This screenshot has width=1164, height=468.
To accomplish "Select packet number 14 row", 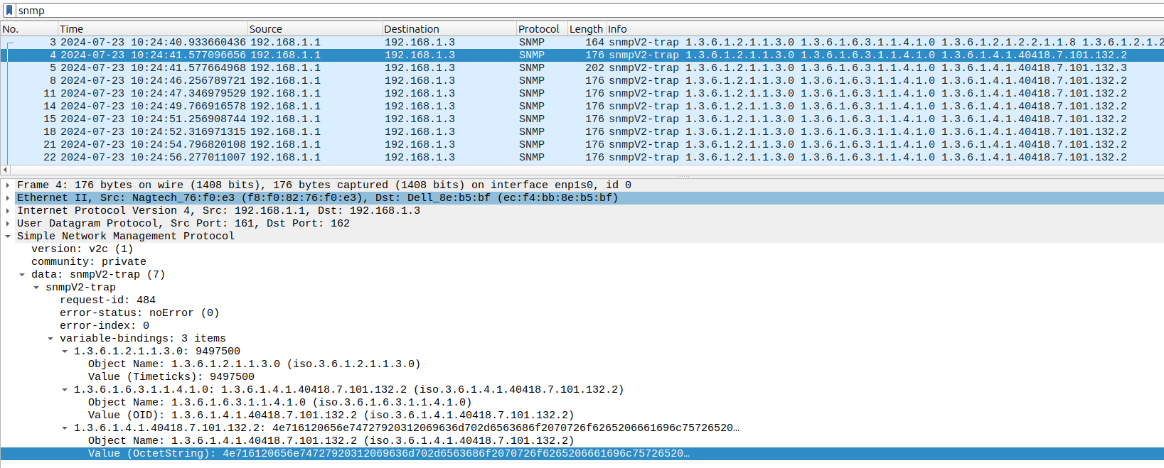I will 582,106.
